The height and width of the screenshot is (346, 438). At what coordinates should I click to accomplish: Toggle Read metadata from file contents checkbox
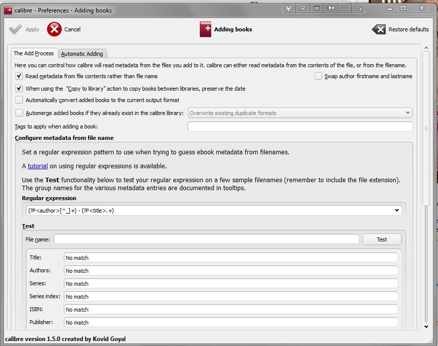pos(19,76)
